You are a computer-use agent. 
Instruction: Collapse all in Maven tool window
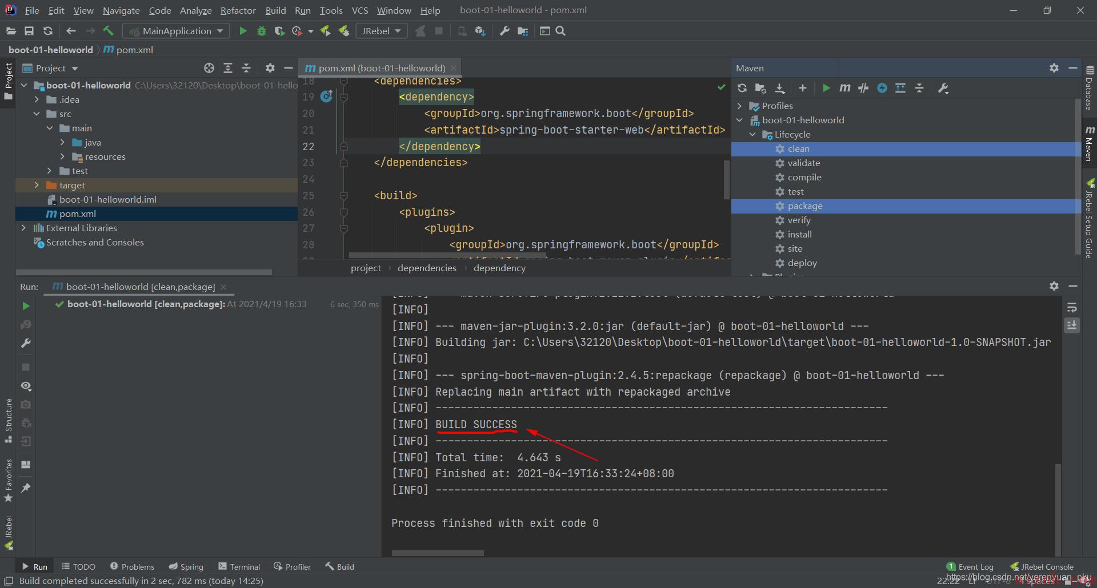pyautogui.click(x=919, y=88)
